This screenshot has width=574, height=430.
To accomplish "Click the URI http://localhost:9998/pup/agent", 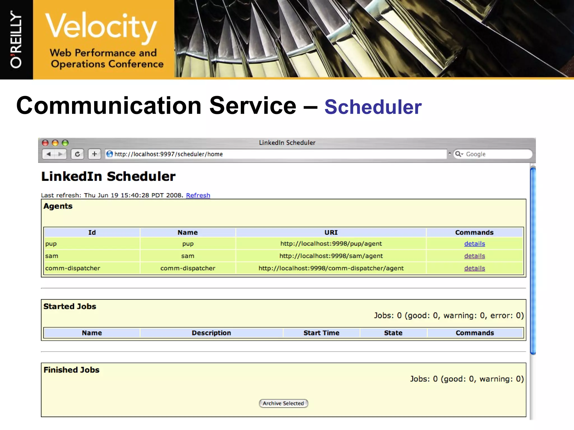I will point(331,244).
